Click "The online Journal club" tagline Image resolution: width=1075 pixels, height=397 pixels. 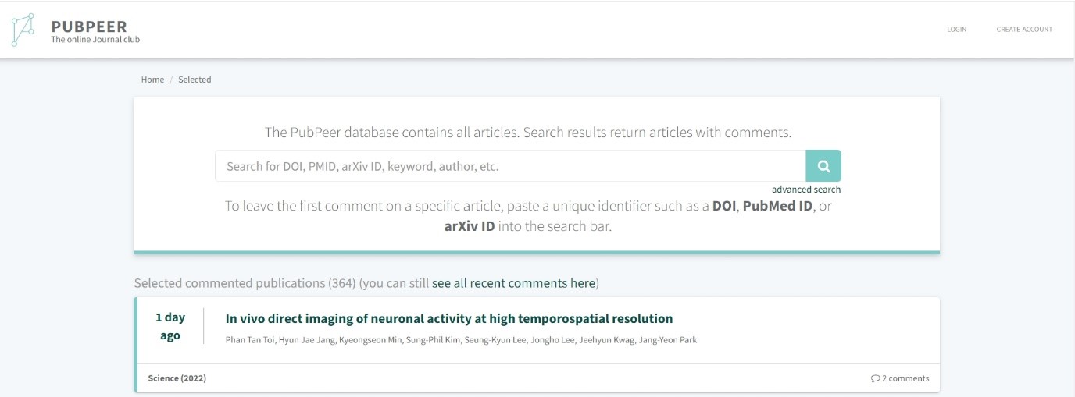point(95,40)
